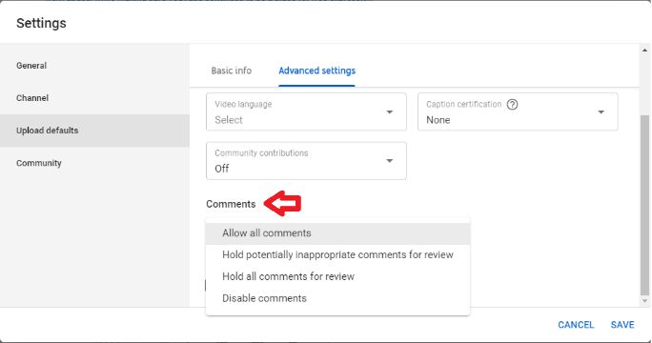Click the CANCEL button

[576, 325]
